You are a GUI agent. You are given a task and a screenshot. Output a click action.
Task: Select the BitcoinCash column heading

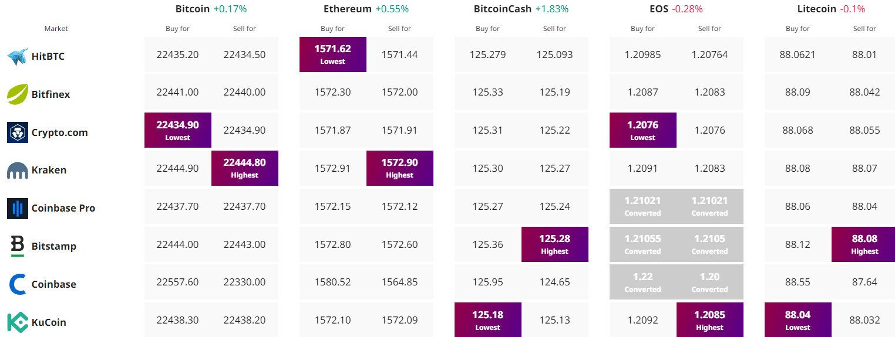[x=502, y=9]
